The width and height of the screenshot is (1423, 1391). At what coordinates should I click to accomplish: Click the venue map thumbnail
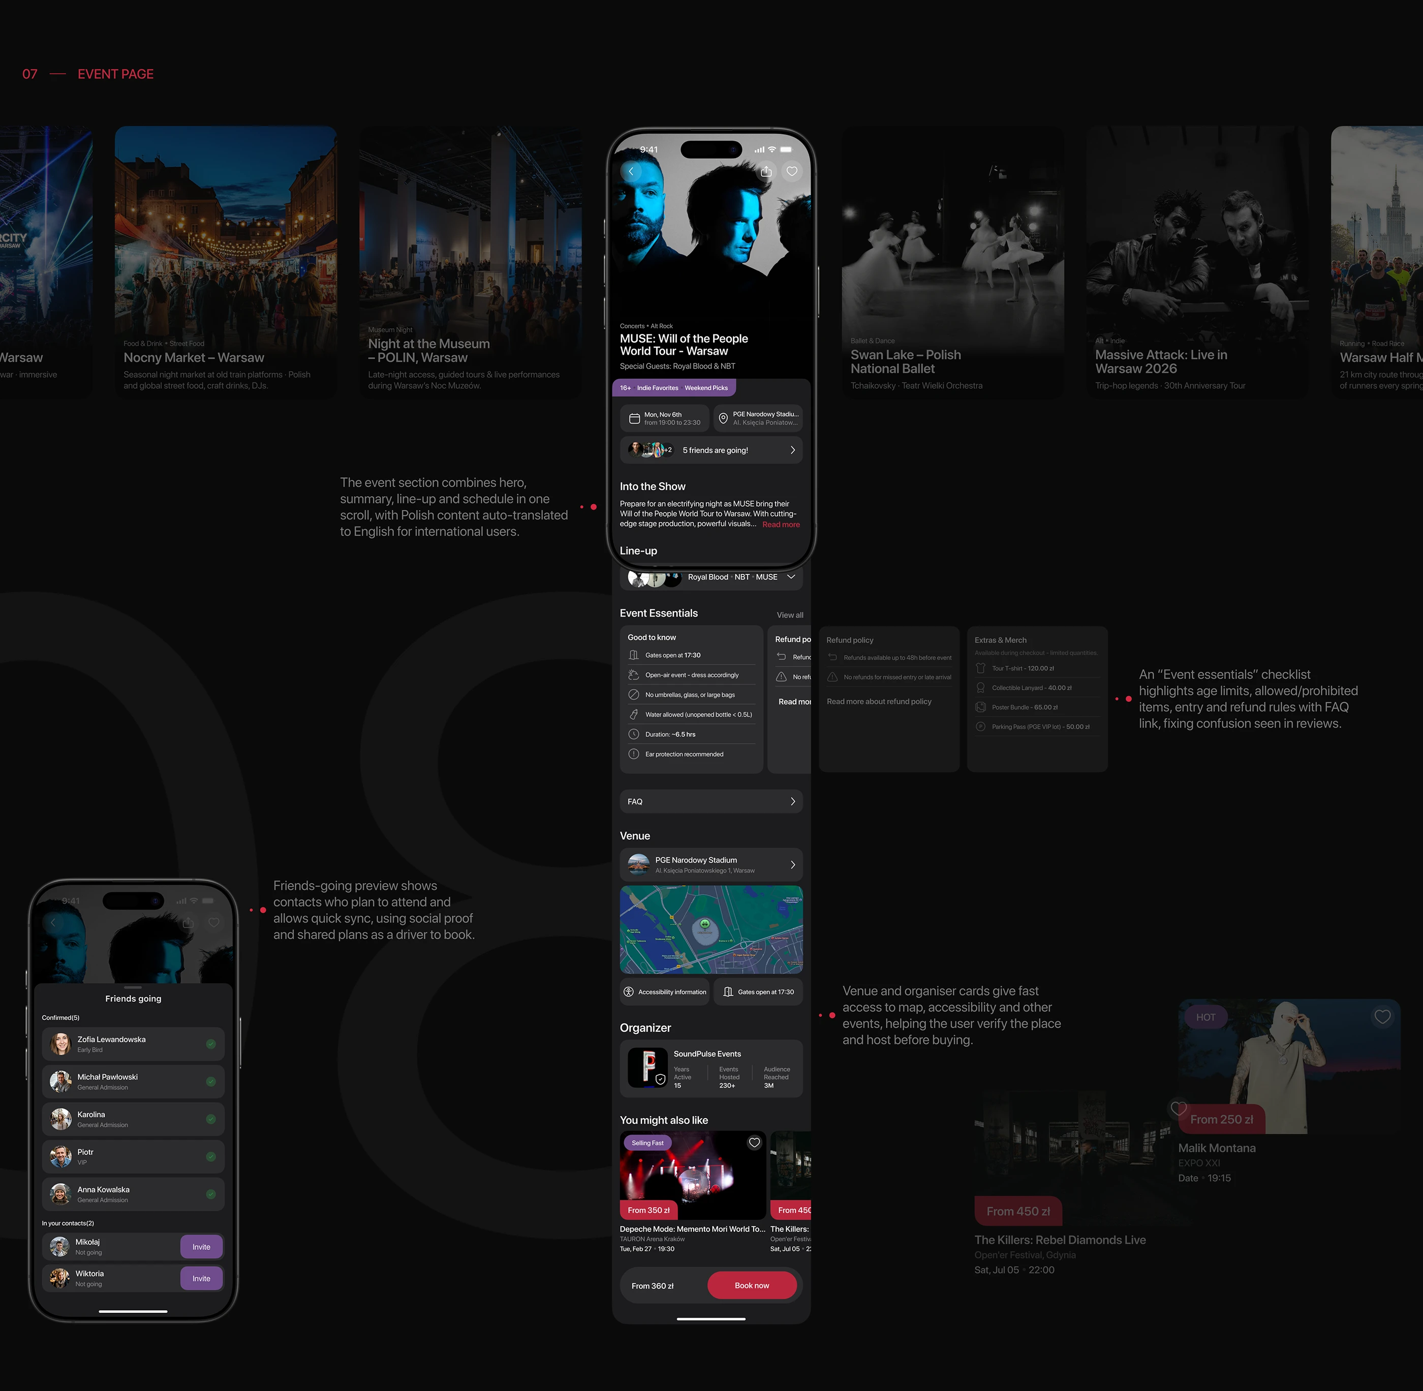pyautogui.click(x=711, y=929)
